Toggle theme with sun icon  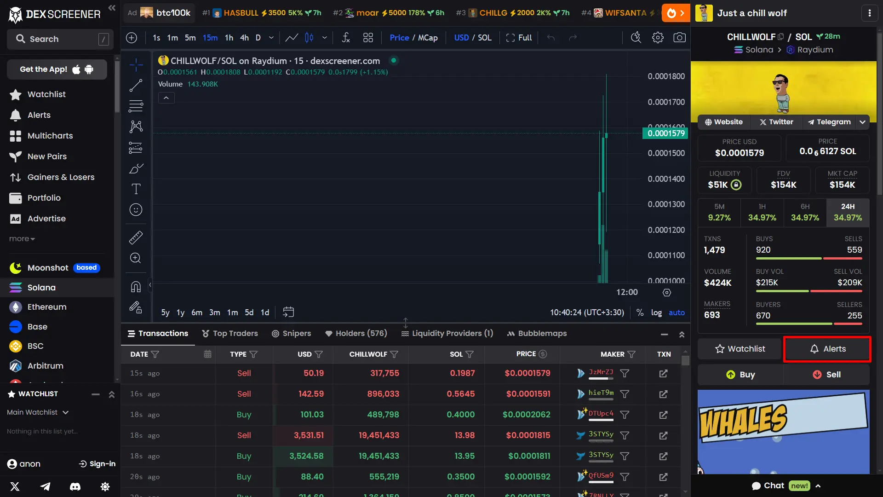105,487
